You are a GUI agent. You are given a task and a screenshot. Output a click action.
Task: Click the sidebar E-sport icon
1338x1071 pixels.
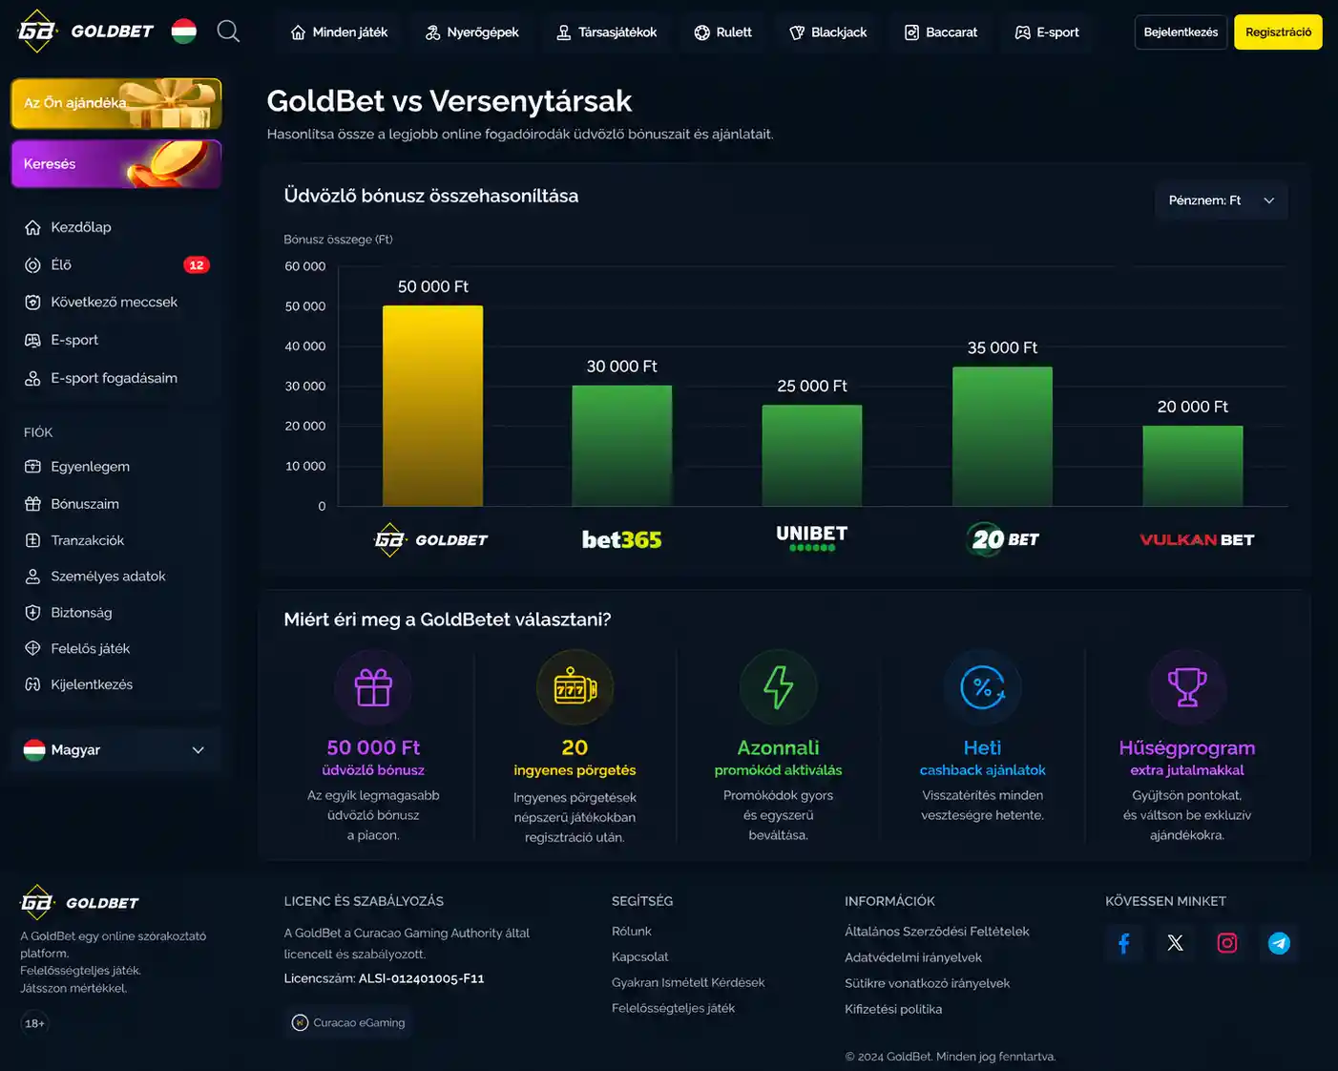pyautogui.click(x=32, y=340)
